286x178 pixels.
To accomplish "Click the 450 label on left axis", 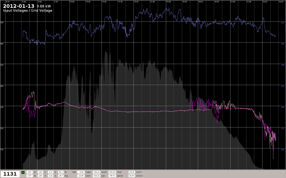I will 2,22.
